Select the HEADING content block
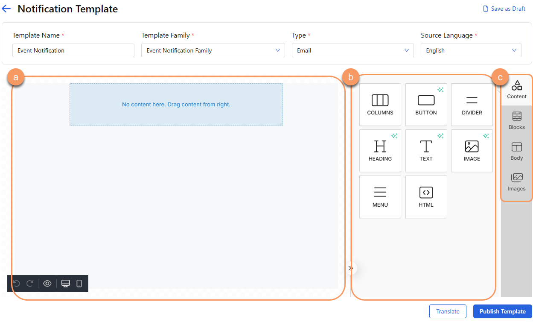 380,150
